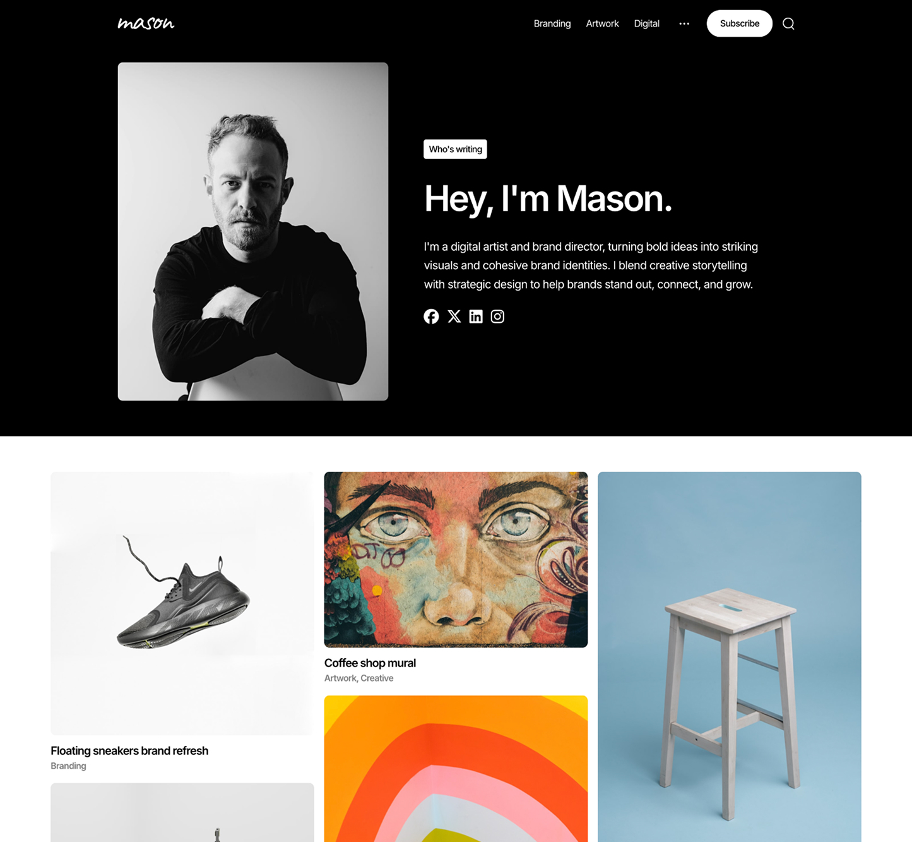Open the X social icon
Screen dimensions: 912x842
tap(454, 316)
